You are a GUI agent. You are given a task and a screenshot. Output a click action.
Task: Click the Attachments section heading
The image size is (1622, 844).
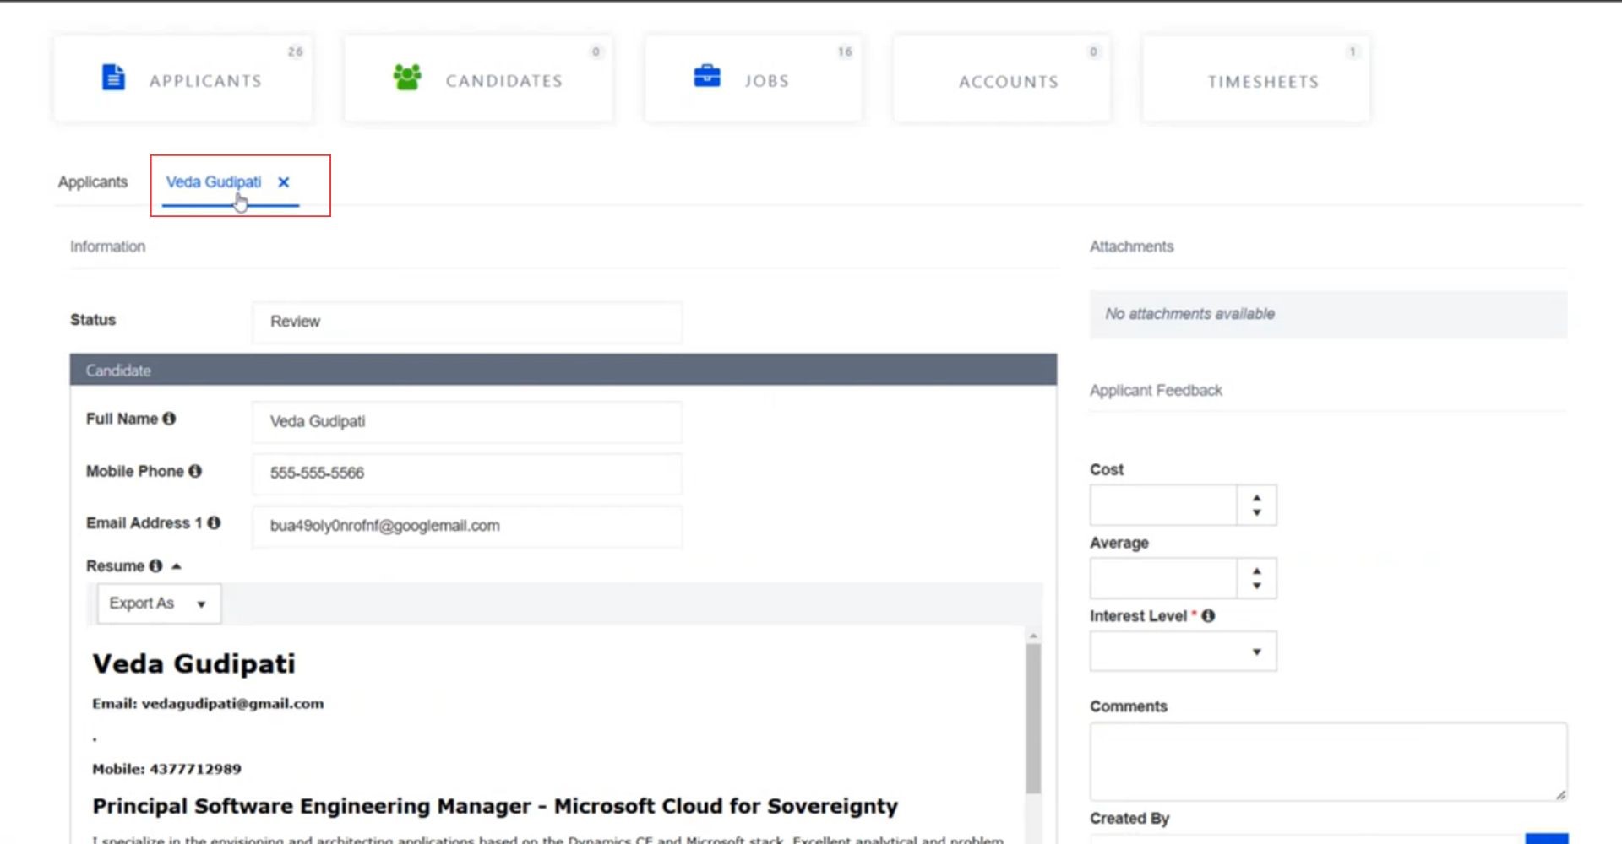(1131, 246)
